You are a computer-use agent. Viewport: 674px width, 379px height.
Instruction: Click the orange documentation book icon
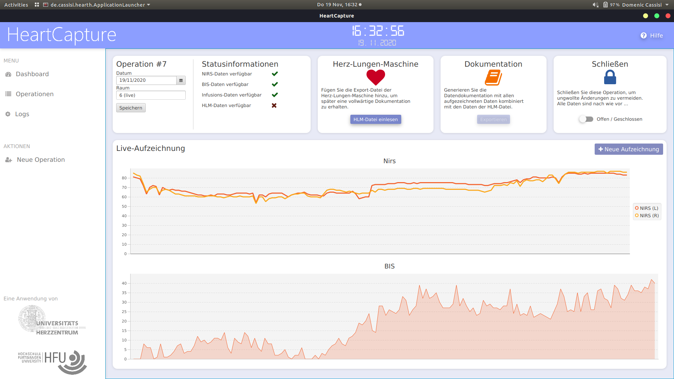(493, 77)
